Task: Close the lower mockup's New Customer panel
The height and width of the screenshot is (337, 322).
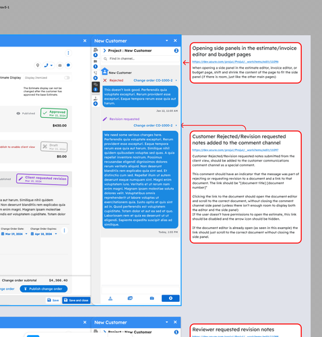Action: click(x=175, y=322)
